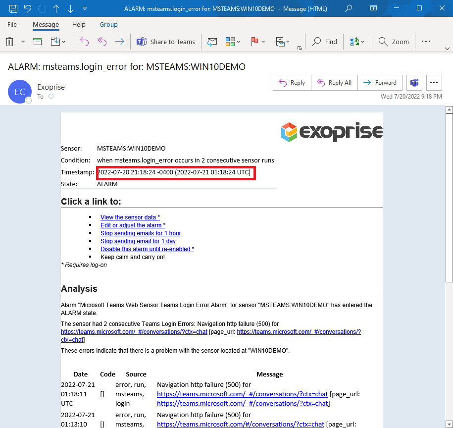Viewport: 453px width, 428px height.
Task: Go to next item with down arrow
Action: coord(70,9)
